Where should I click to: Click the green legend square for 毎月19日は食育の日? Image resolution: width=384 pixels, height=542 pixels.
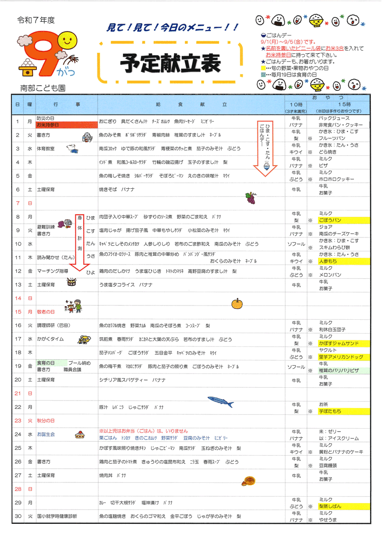(x=263, y=75)
